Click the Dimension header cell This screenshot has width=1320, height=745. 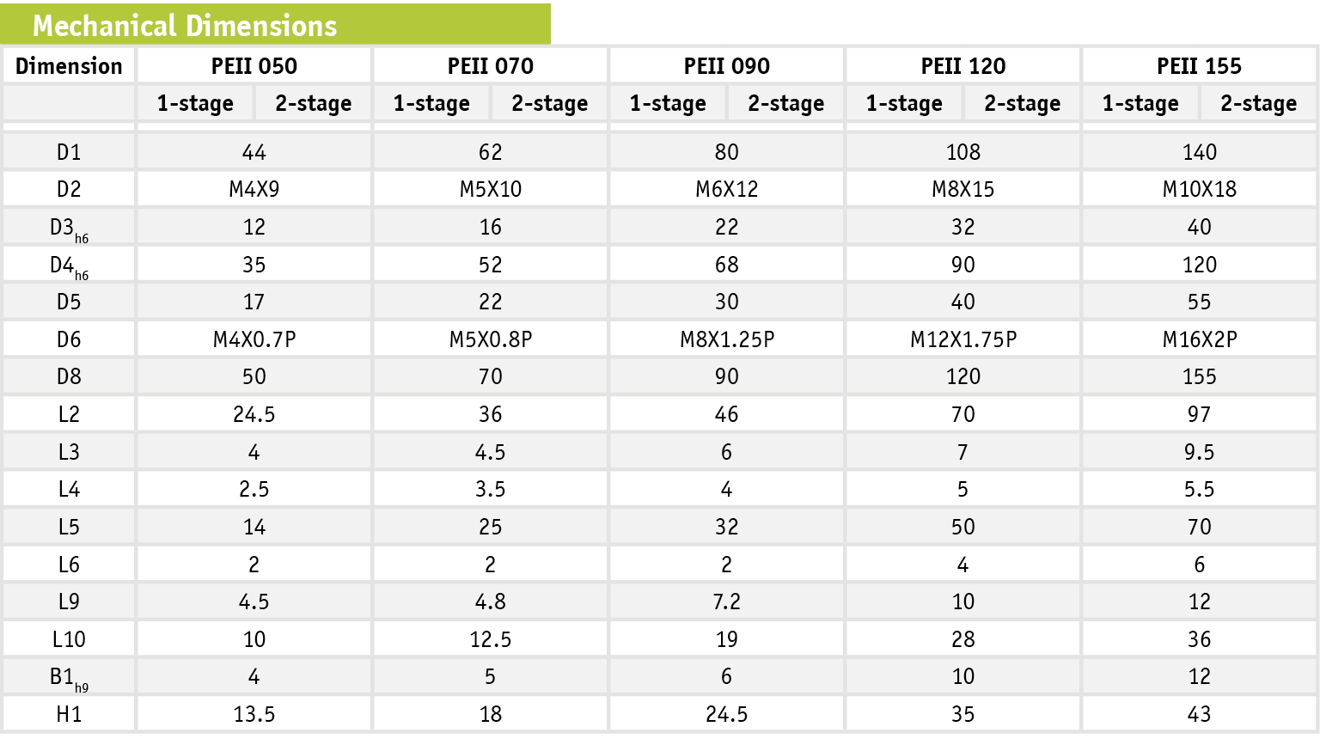click(x=69, y=66)
